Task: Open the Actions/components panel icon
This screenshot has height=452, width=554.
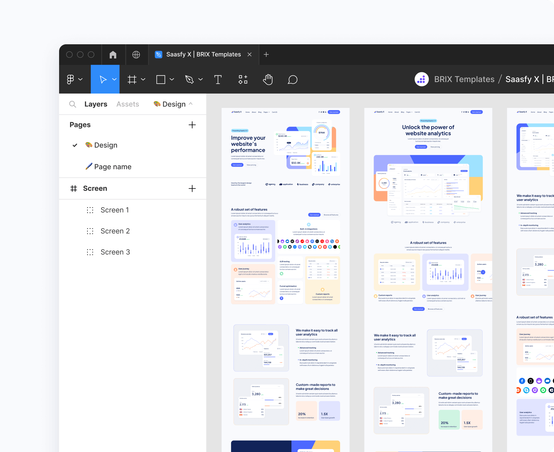Action: 243,79
